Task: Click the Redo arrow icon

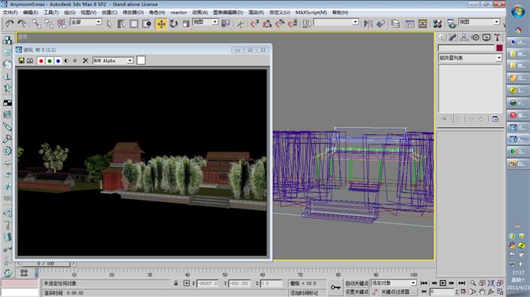Action: tap(22, 23)
